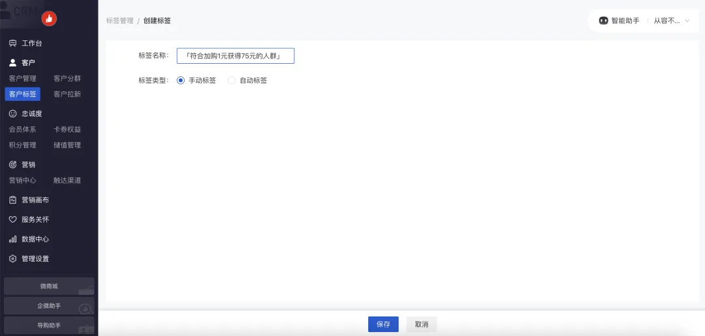Open 数据中心 bar chart icon
The width and height of the screenshot is (705, 336).
pyautogui.click(x=12, y=239)
